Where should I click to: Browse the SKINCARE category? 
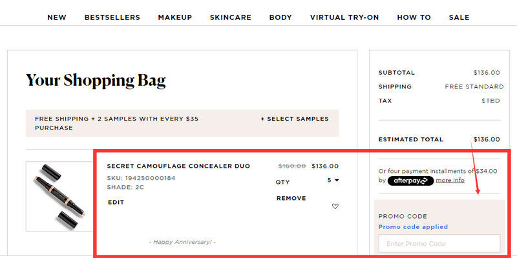coord(231,17)
